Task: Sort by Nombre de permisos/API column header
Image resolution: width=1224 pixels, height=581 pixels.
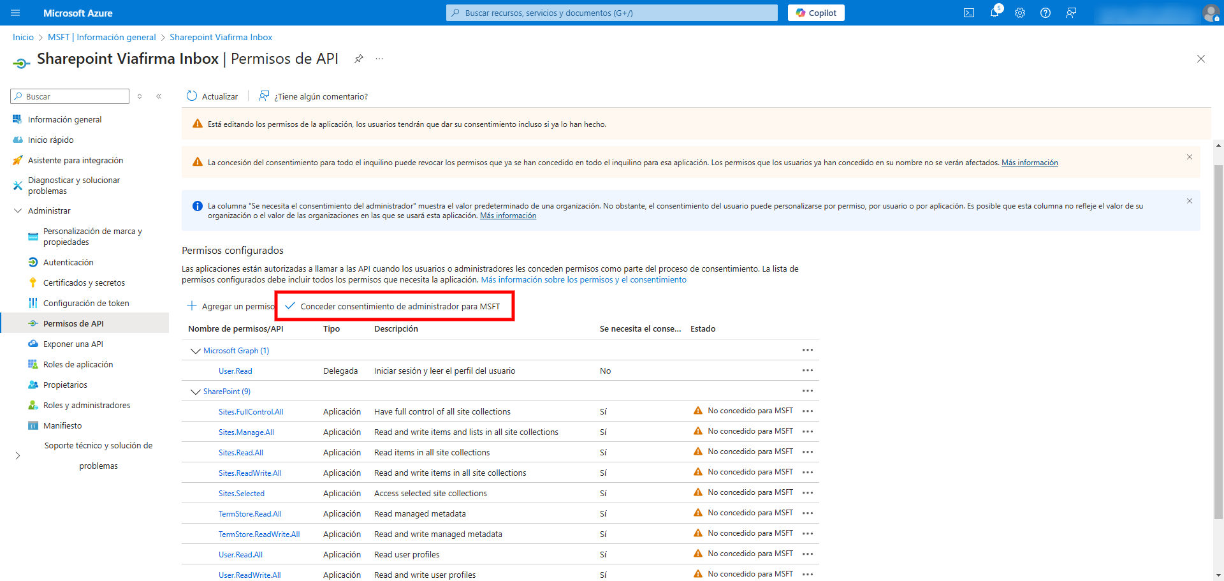Action: tap(236, 329)
